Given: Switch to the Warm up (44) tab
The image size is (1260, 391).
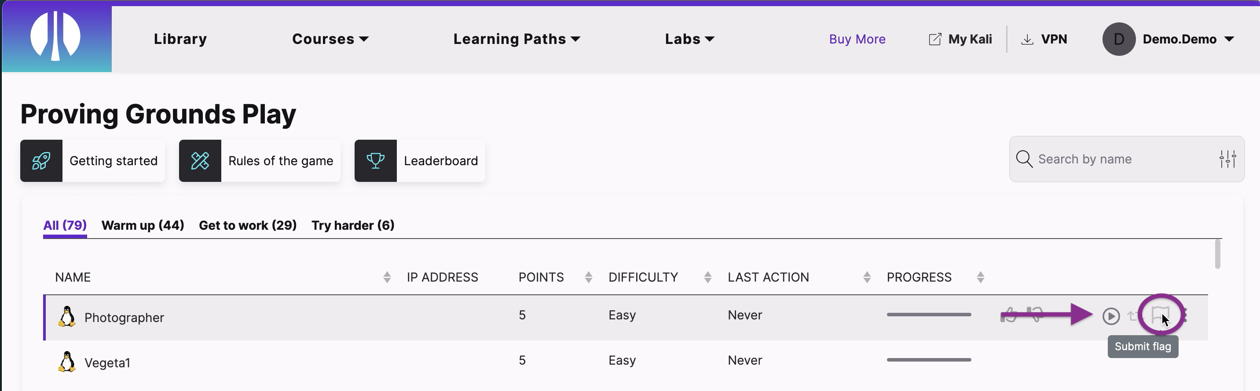Looking at the screenshot, I should (x=143, y=225).
